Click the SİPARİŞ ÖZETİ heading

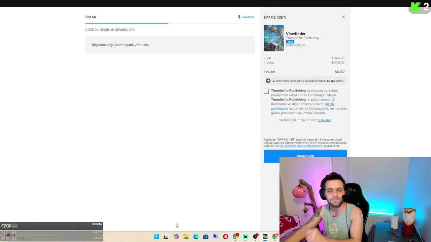(x=275, y=17)
